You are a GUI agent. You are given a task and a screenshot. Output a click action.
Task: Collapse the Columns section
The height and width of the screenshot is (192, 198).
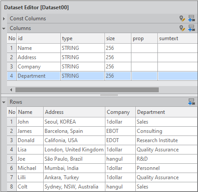click(x=4, y=28)
